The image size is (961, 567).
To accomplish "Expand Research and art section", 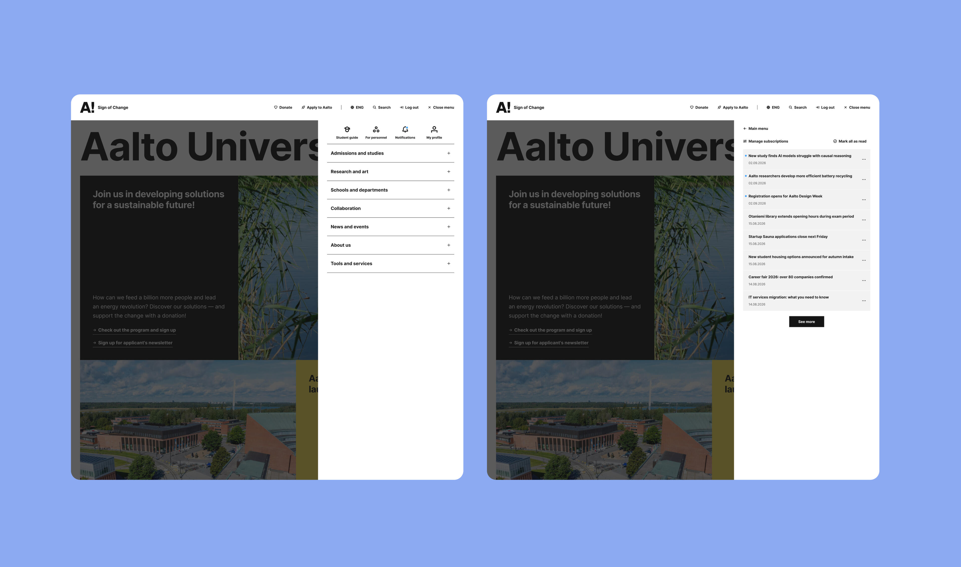I will 391,171.
